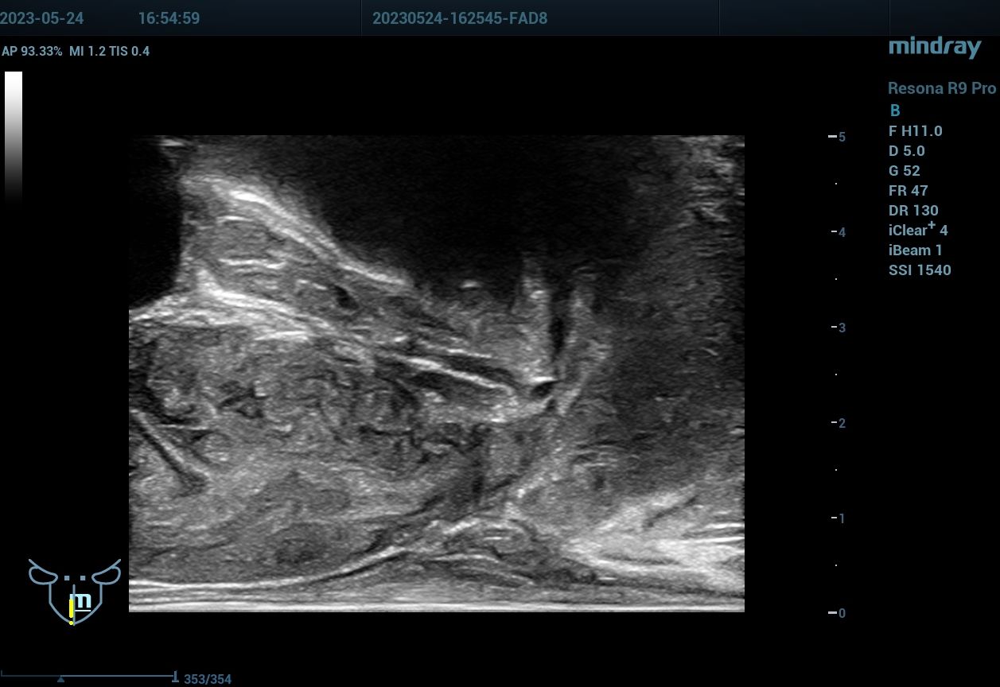
Task: Click the cine loop end marker
Action: click(x=174, y=677)
